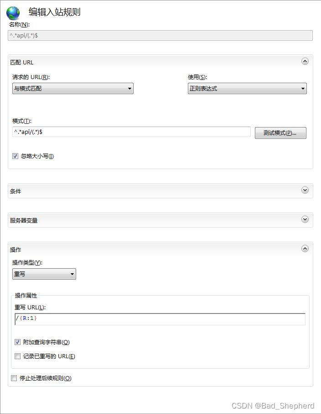Image resolution: width=321 pixels, height=414 pixels.
Task: Click the 测试模式 button
Action: tap(280, 133)
